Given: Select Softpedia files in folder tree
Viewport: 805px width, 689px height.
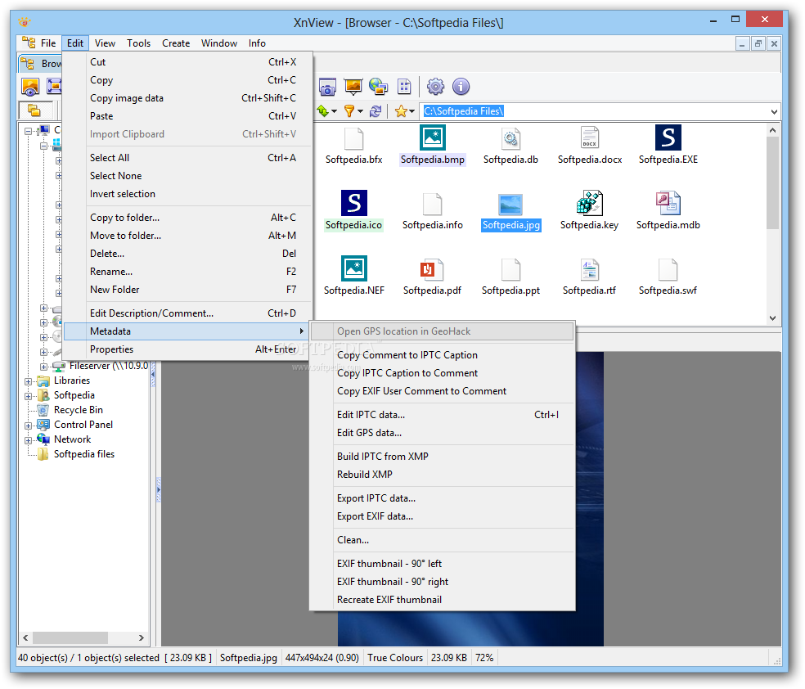Looking at the screenshot, I should [x=84, y=454].
